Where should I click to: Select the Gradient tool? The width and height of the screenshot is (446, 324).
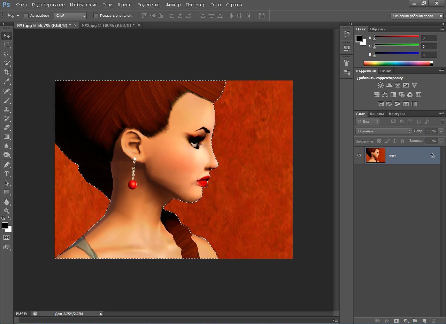[x=7, y=137]
